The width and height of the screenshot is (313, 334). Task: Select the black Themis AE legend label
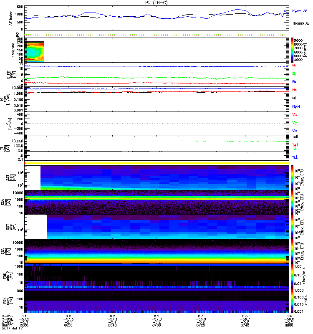click(x=300, y=23)
